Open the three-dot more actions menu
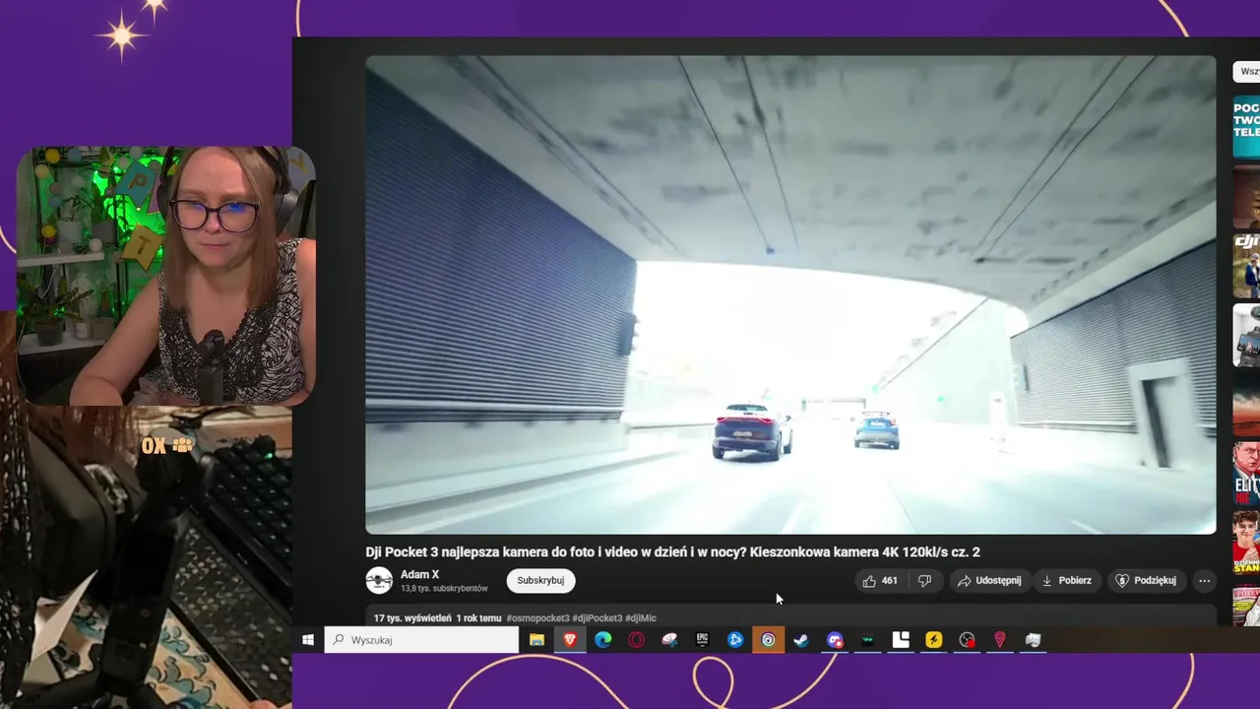Viewport: 1260px width, 709px height. (x=1204, y=581)
